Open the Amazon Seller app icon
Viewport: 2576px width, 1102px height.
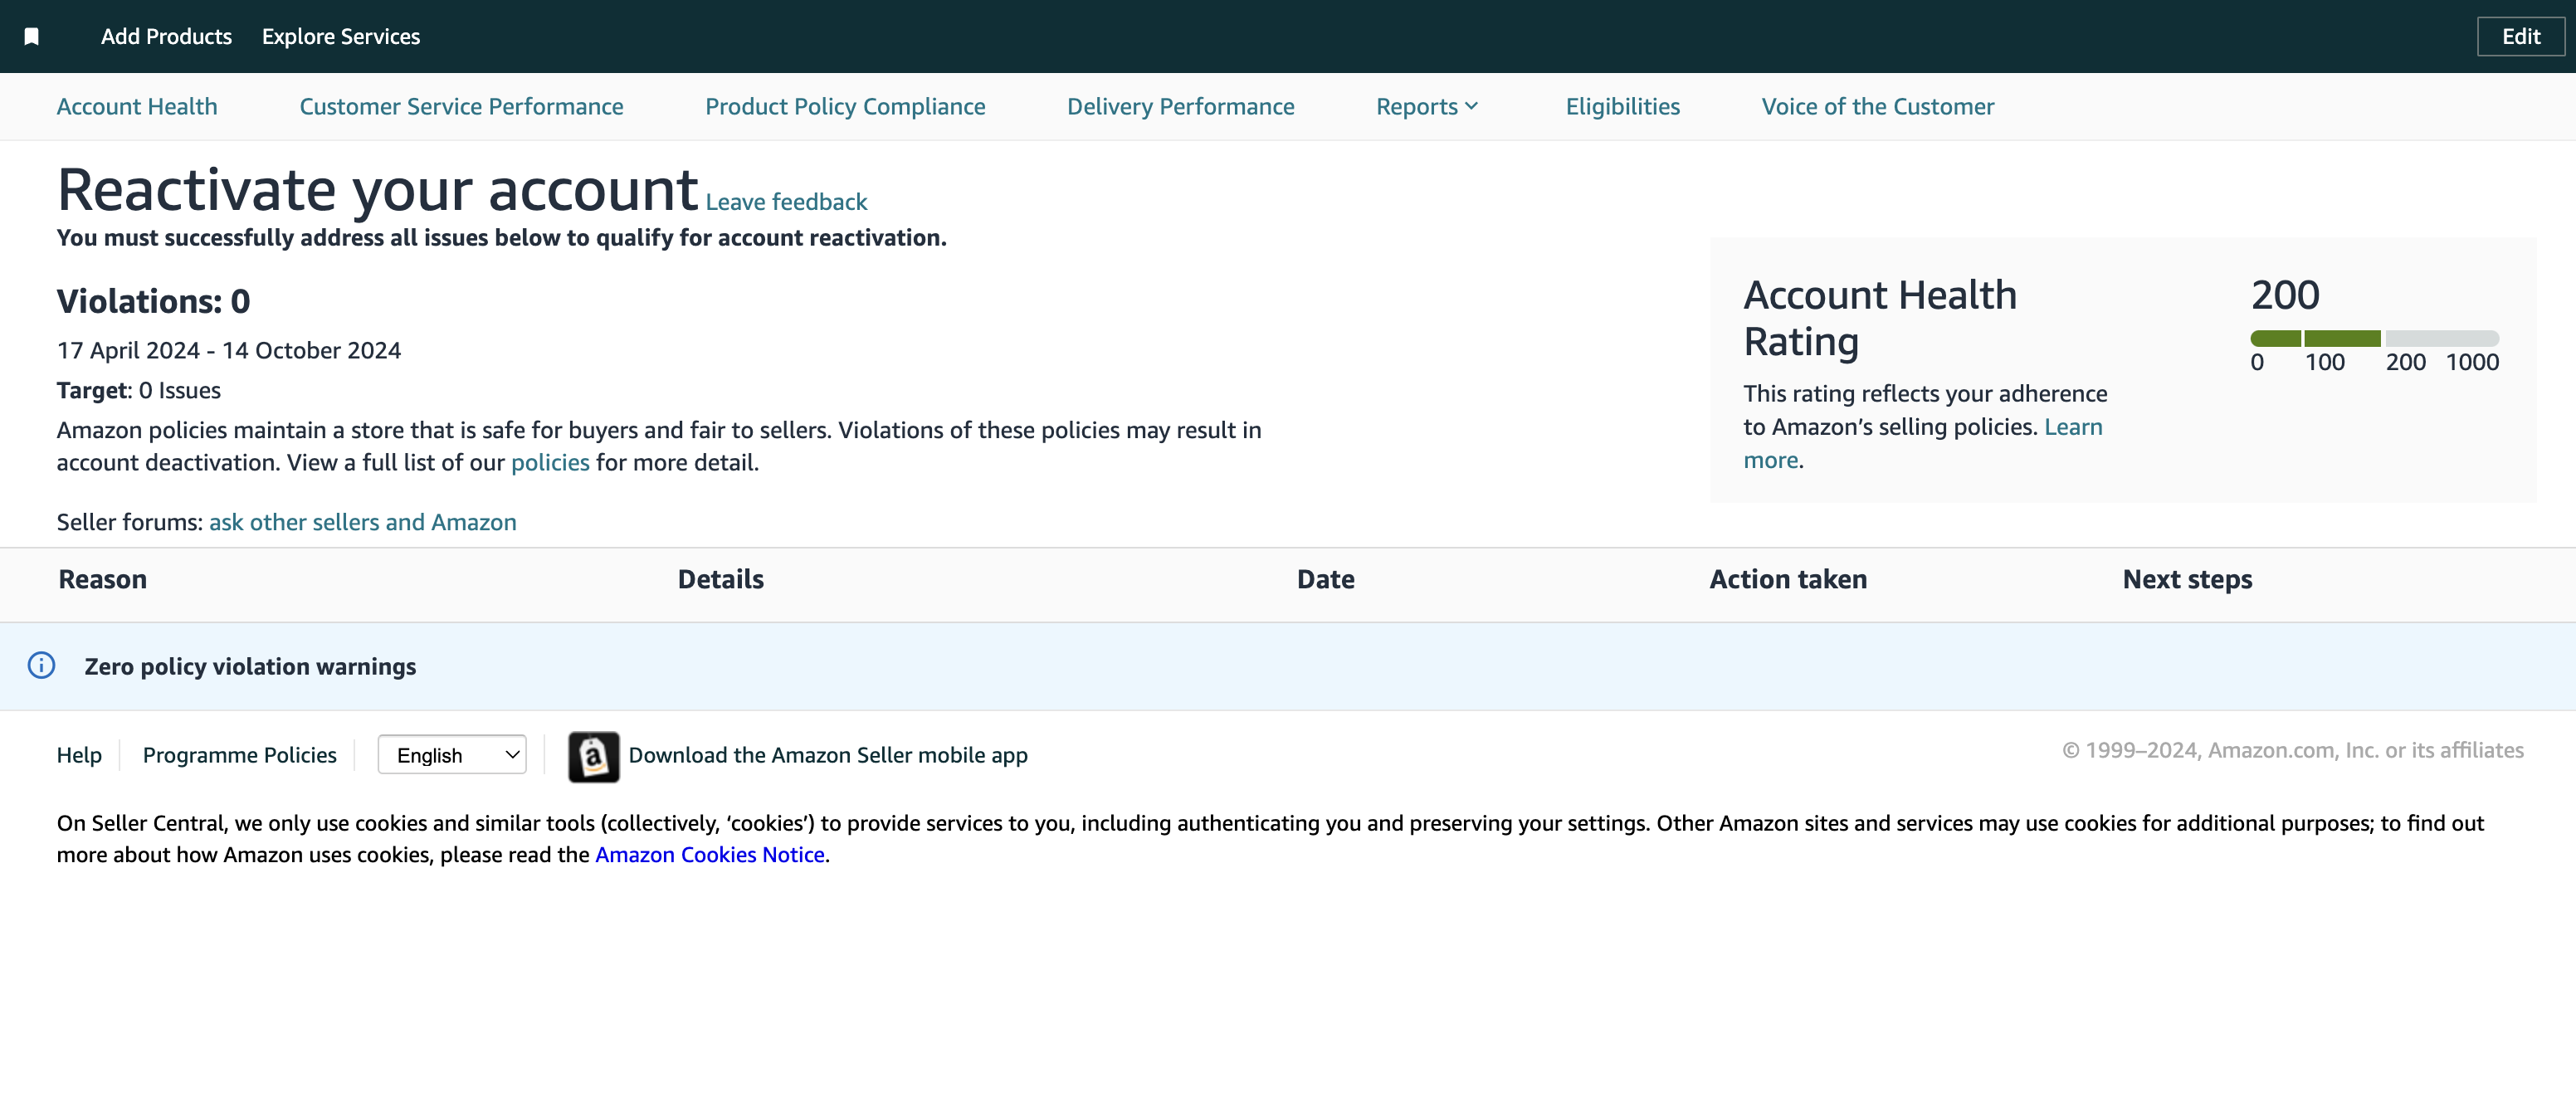(593, 756)
